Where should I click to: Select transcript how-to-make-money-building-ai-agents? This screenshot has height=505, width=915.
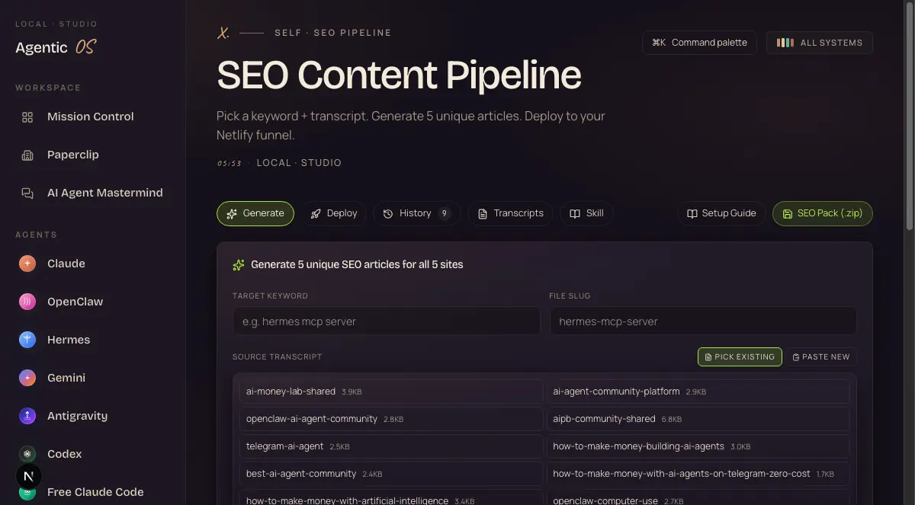(x=698, y=446)
